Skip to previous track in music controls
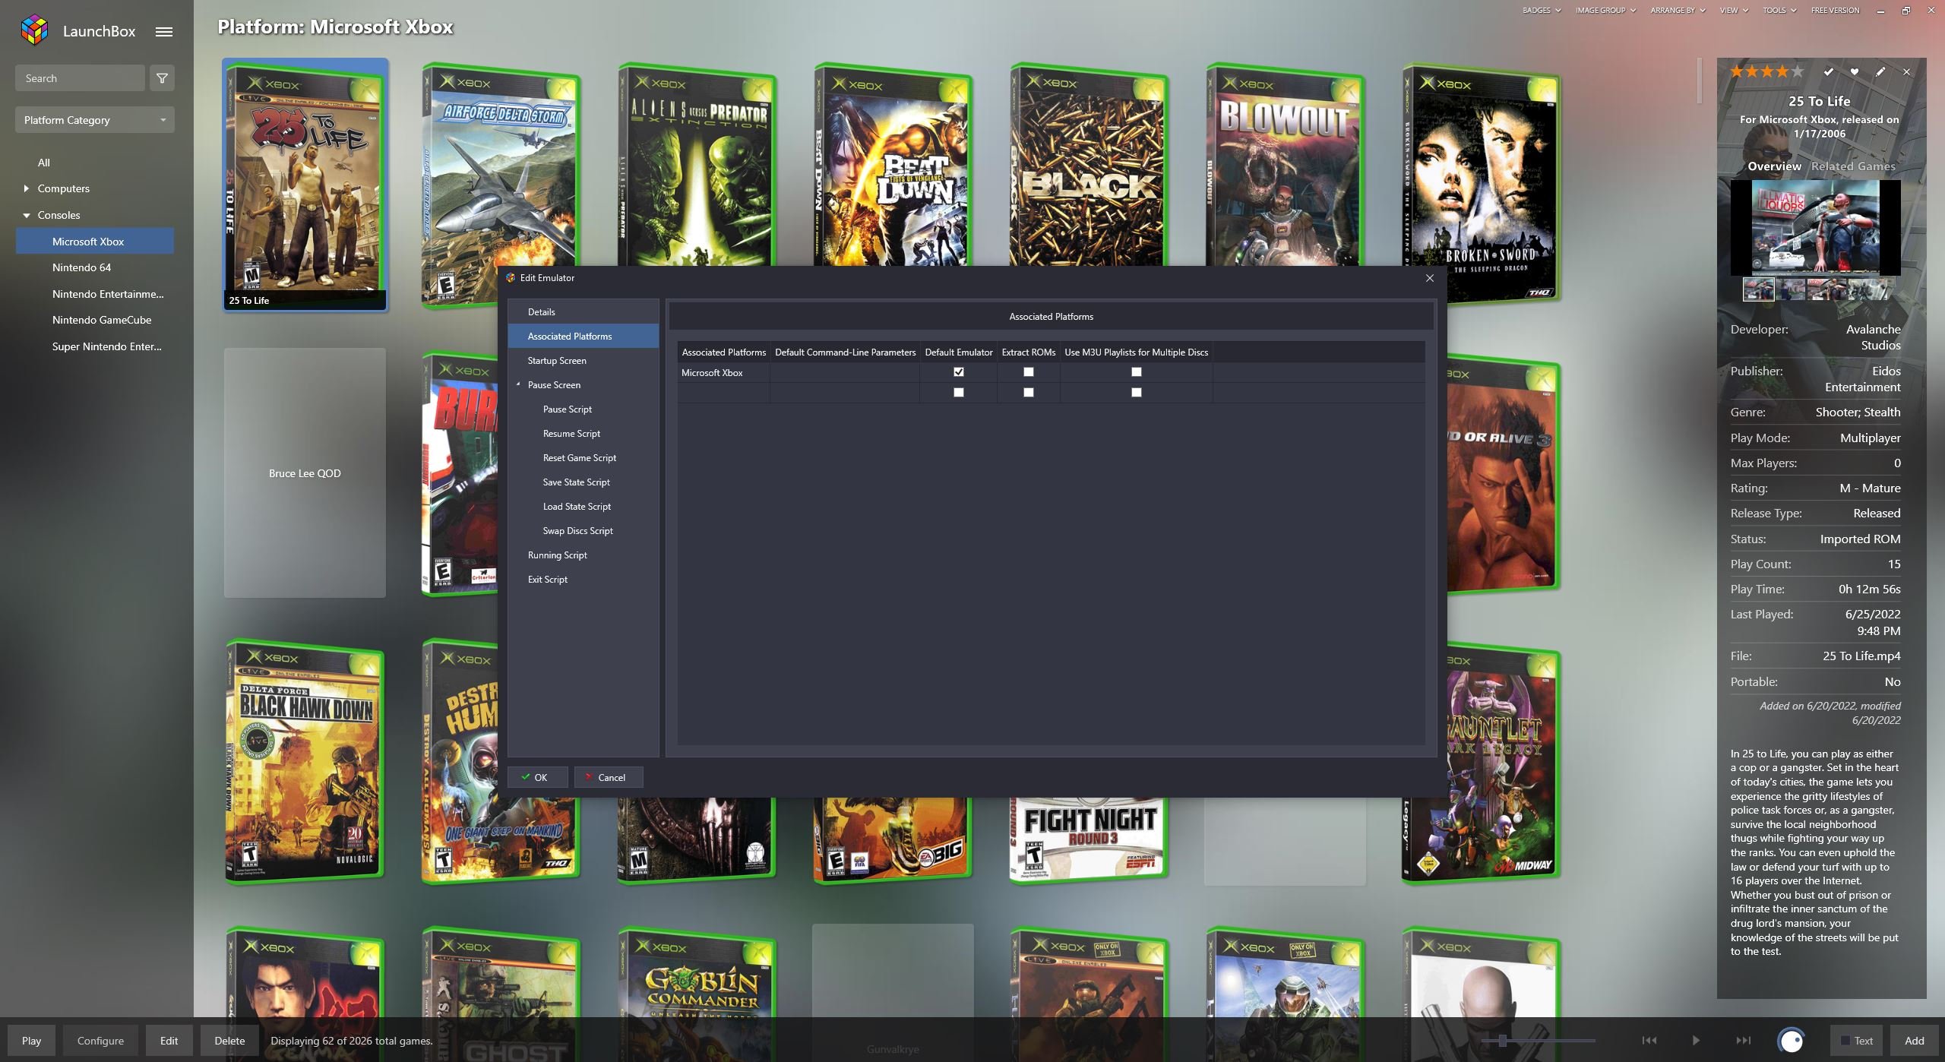The height and width of the screenshot is (1062, 1945). 1649,1040
